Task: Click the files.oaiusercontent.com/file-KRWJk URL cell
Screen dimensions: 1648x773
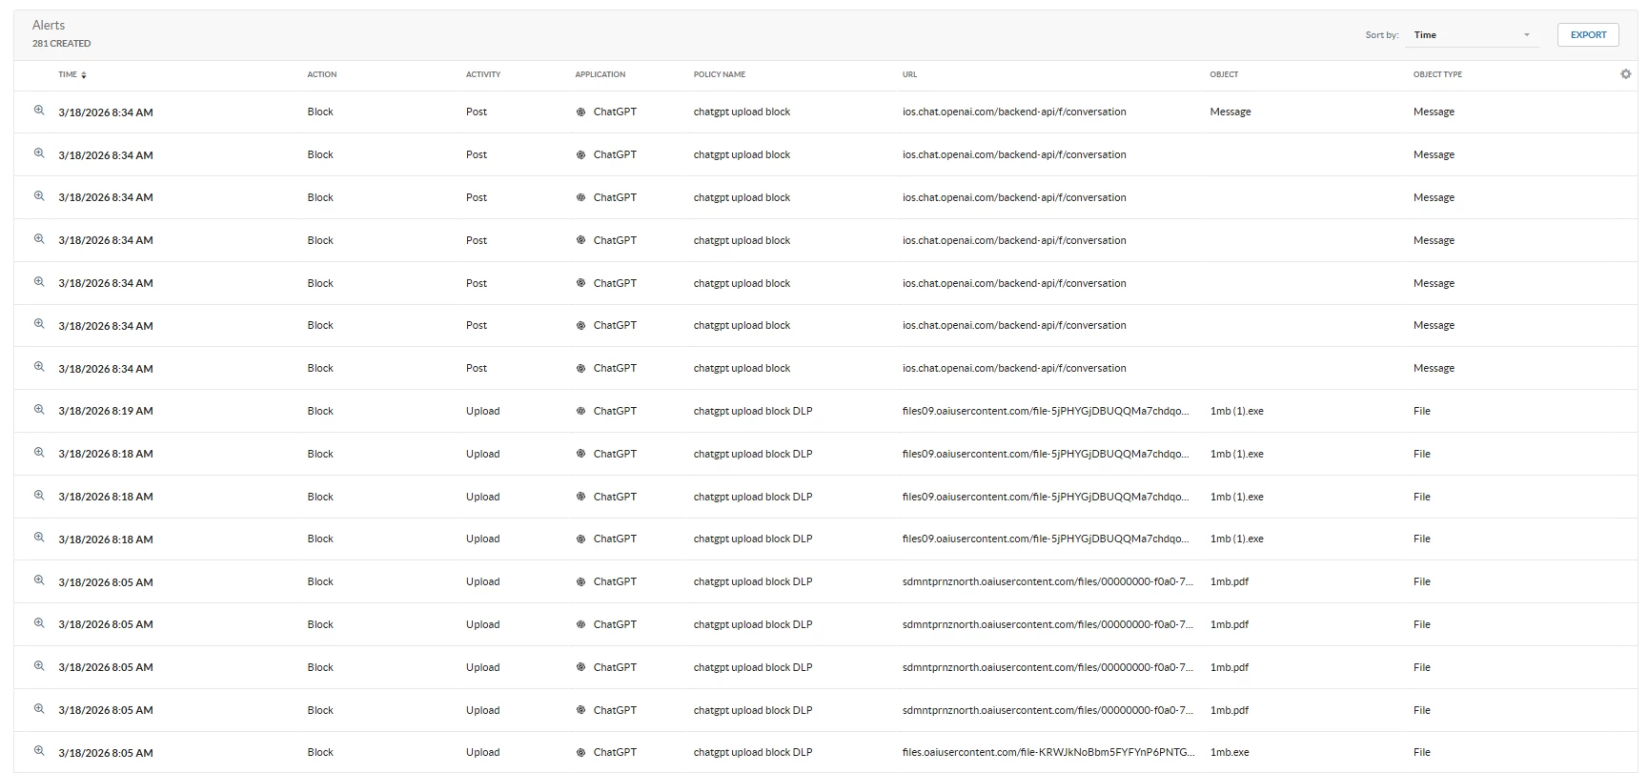Action: pyautogui.click(x=1048, y=752)
